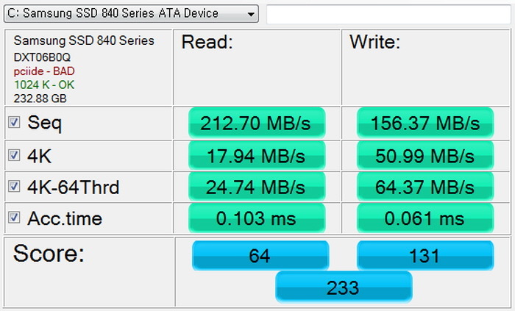The width and height of the screenshot is (515, 311).
Task: Open the drive selection dropdown arrow
Action: click(x=251, y=14)
